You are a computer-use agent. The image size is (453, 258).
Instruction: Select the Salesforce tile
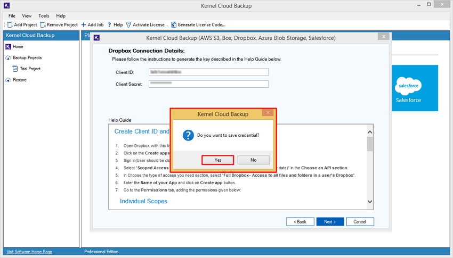[x=415, y=88]
